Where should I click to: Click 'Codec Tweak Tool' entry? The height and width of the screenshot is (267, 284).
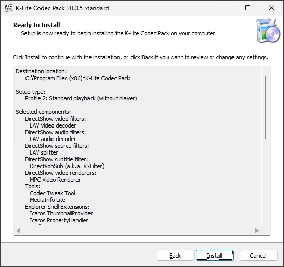click(x=53, y=193)
